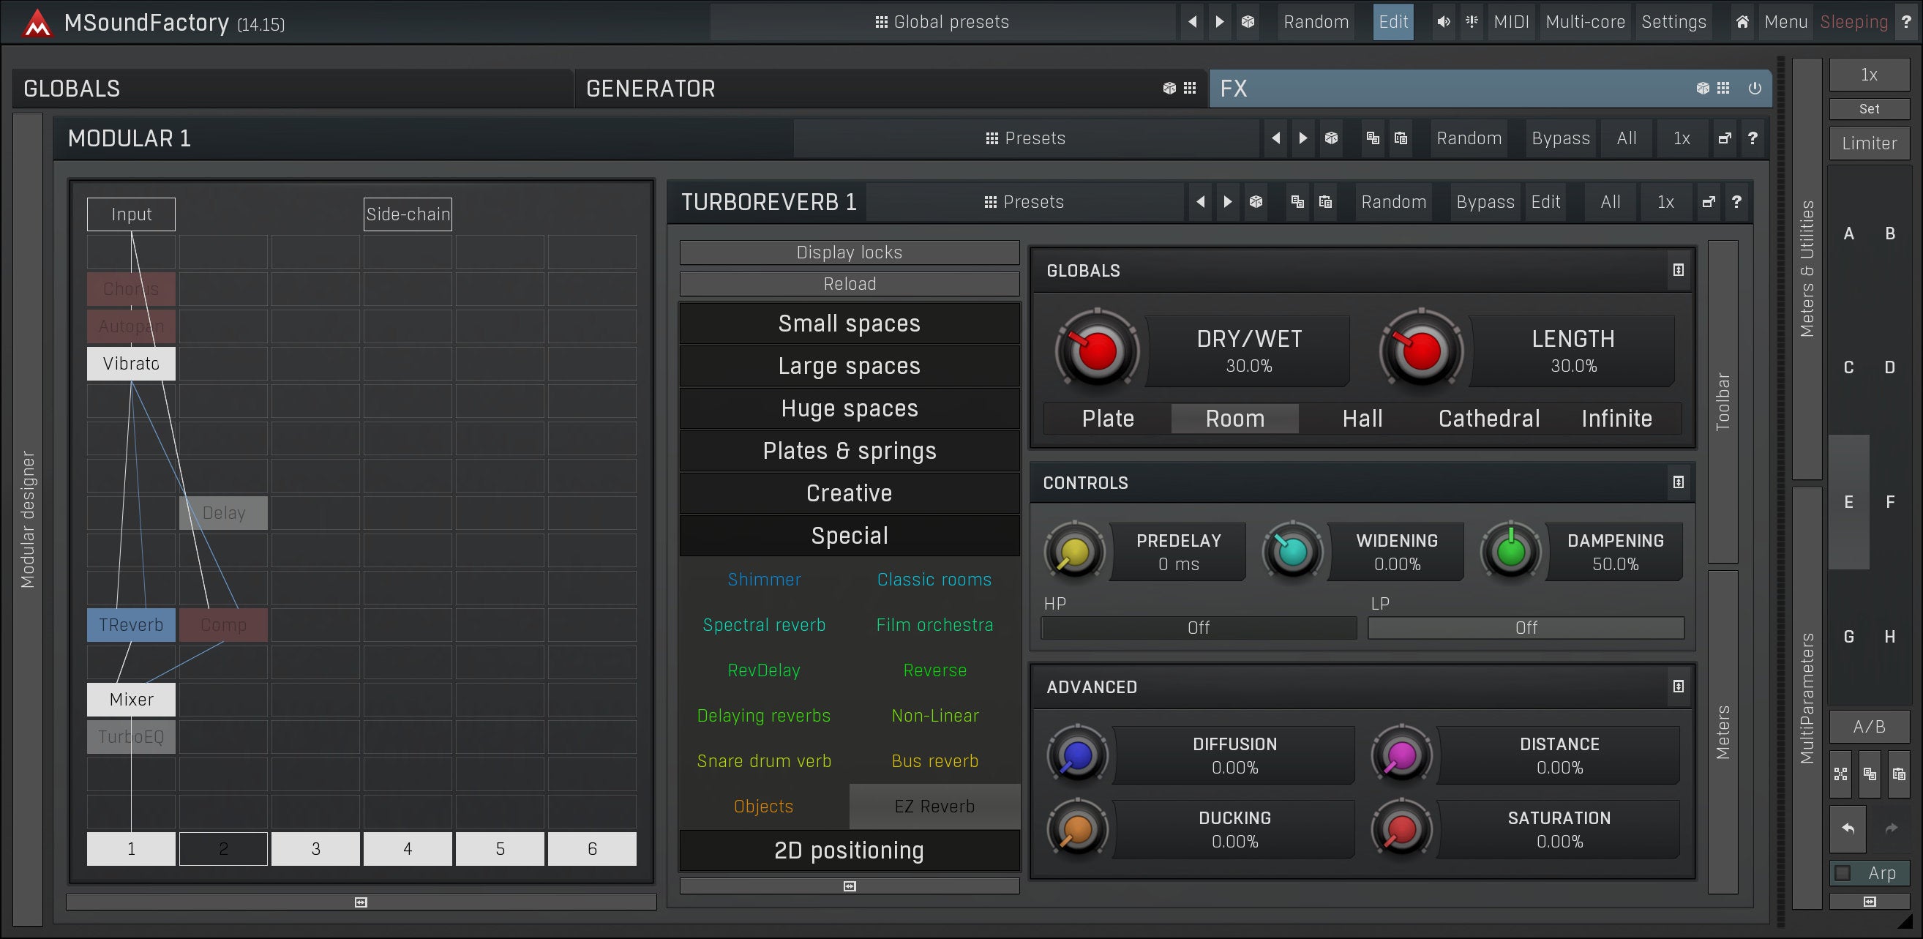Click the TurboReverb 1 copy preset icon
Screen dimensions: 1923x939
pyautogui.click(x=1297, y=201)
